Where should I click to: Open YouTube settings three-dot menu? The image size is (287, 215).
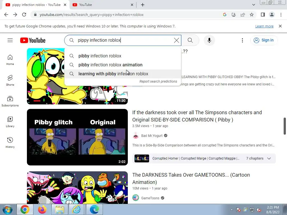[242, 40]
